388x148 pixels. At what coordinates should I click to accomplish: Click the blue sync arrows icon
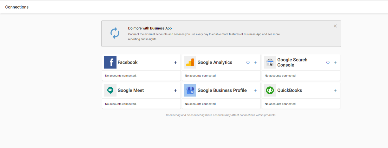(x=115, y=33)
